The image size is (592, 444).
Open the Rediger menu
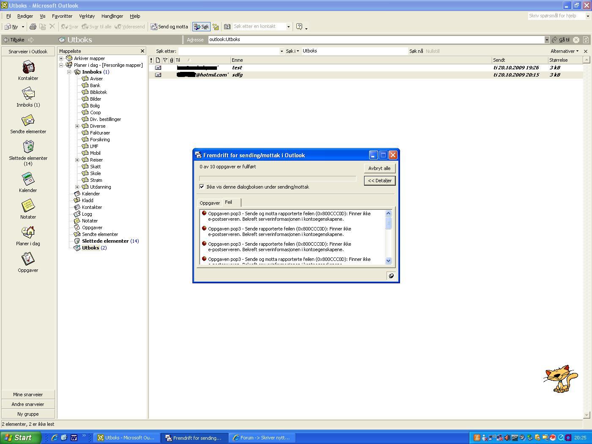[25, 16]
